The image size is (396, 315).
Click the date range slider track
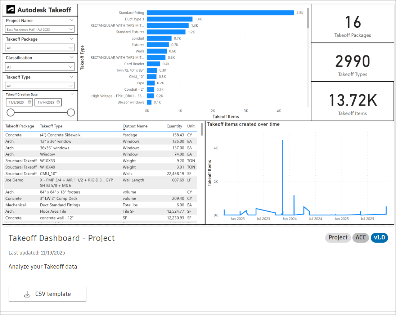[41, 112]
